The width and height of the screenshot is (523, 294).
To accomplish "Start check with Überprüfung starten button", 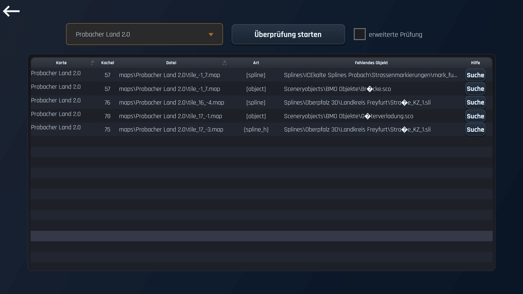I will 288,34.
